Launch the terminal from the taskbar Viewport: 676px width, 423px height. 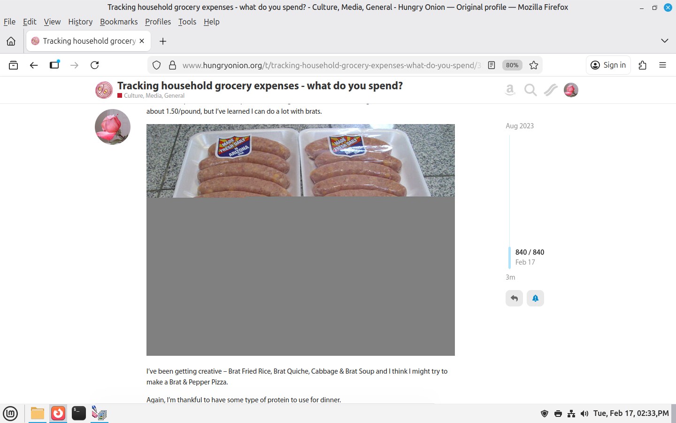(x=78, y=414)
